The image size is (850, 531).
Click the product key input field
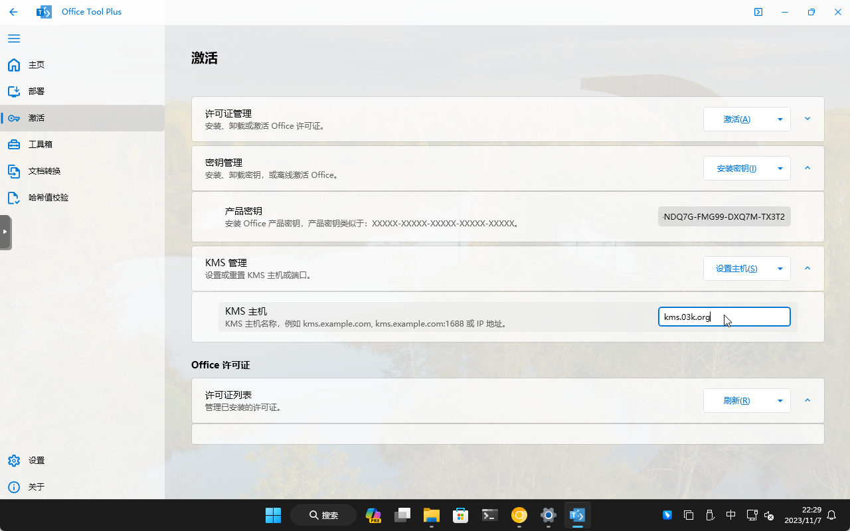coord(724,217)
